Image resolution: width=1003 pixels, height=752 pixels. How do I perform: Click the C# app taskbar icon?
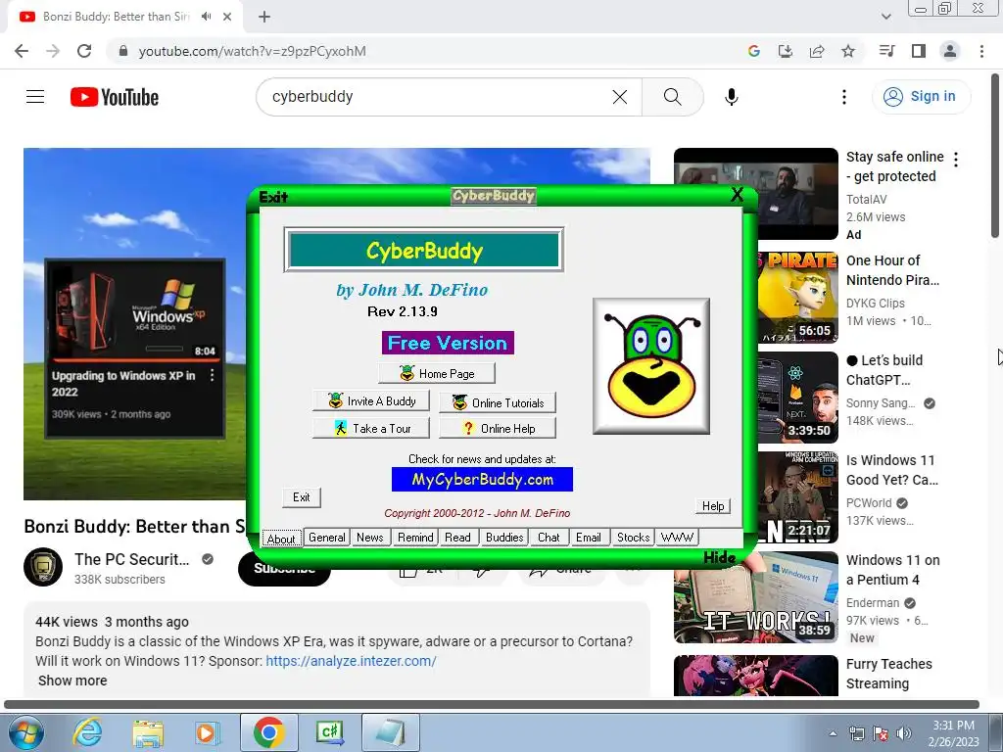point(330,732)
